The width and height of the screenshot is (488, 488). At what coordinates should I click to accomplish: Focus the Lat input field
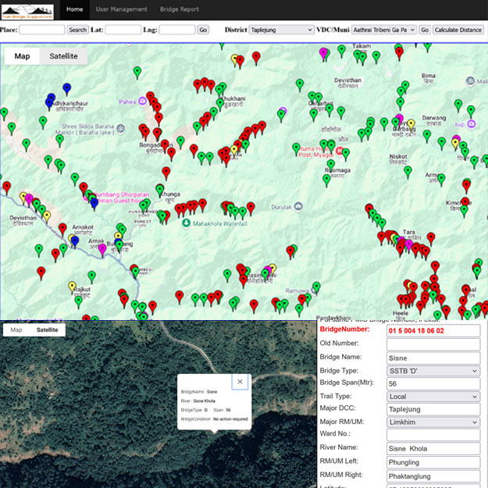pos(123,30)
